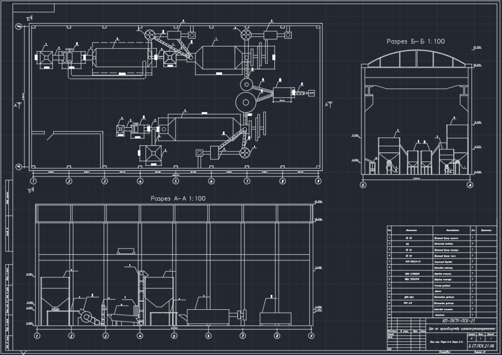The height and width of the screenshot is (355, 502).
Task: Click axis bubble 2 under section А-А
Action: pyautogui.click(x=71, y=336)
